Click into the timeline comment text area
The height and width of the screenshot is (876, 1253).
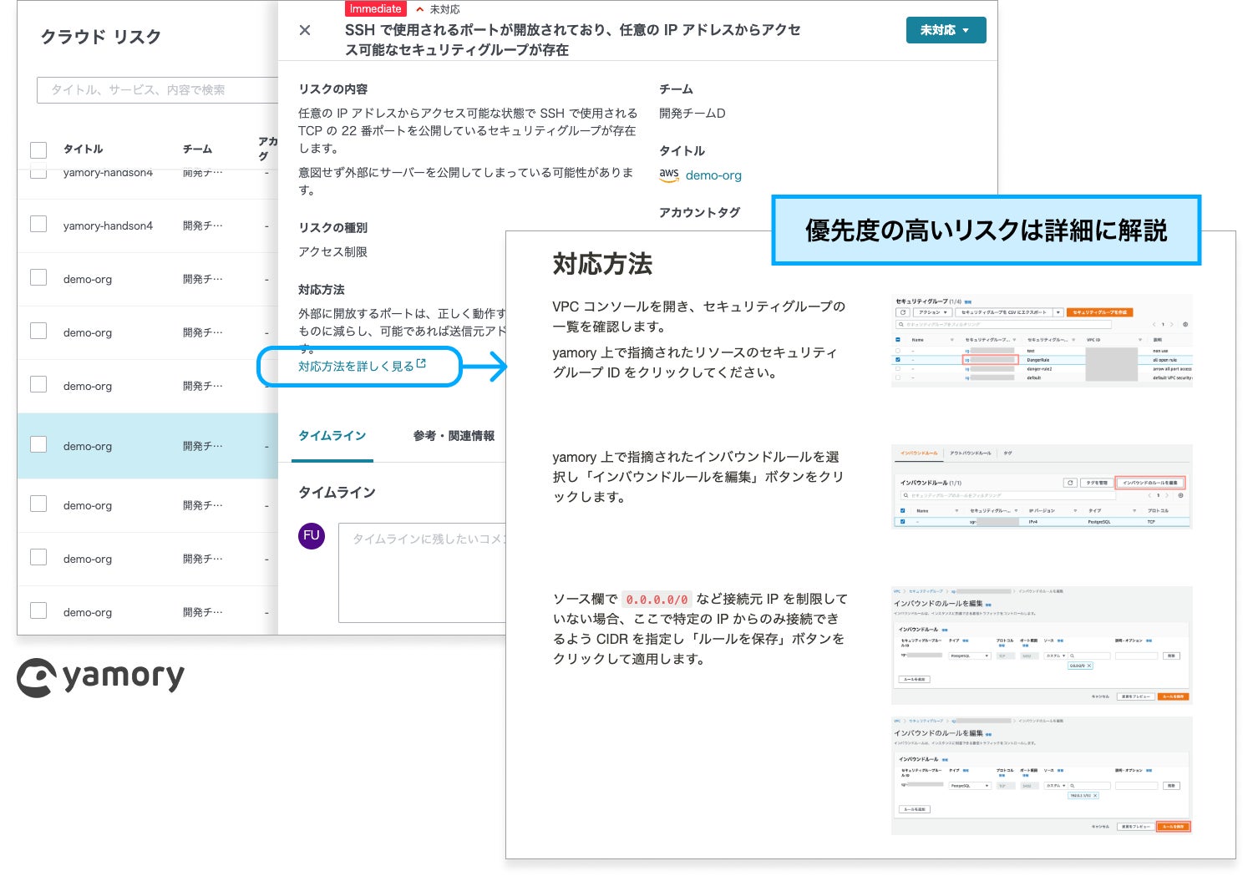point(423,573)
